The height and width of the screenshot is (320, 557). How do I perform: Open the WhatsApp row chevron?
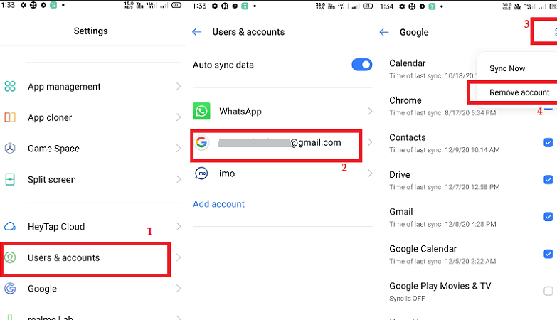pos(370,111)
